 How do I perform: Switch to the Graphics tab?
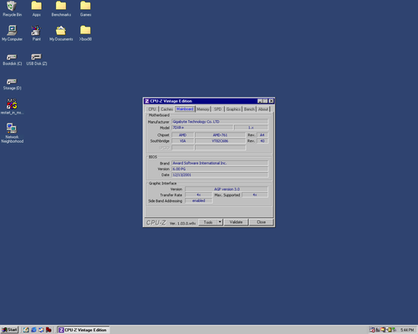[233, 109]
